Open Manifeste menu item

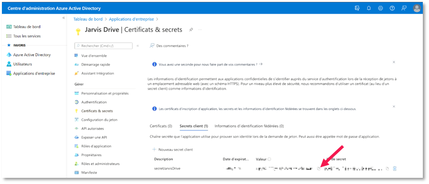[89, 173]
